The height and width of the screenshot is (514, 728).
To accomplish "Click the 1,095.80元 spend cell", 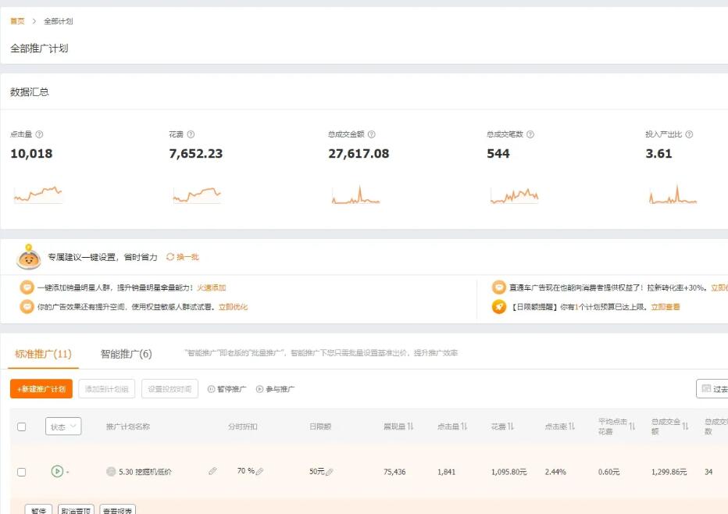I will (x=509, y=472).
